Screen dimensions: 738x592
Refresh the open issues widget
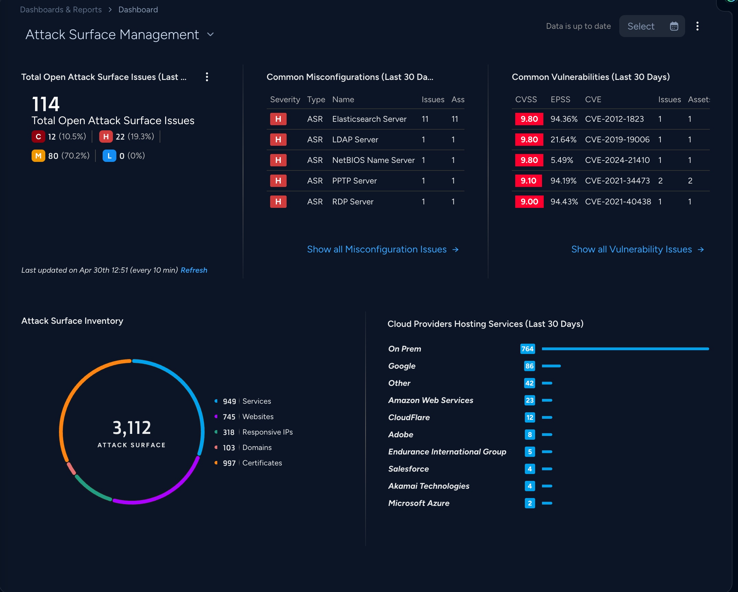point(194,270)
